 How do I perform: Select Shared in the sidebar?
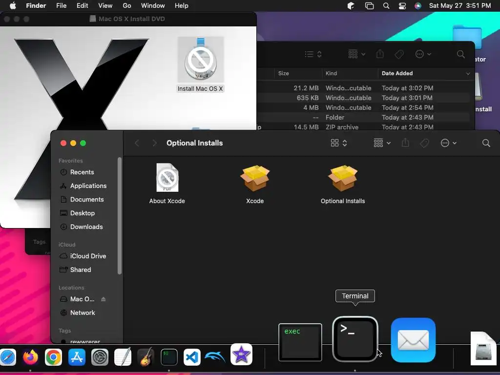click(87, 270)
